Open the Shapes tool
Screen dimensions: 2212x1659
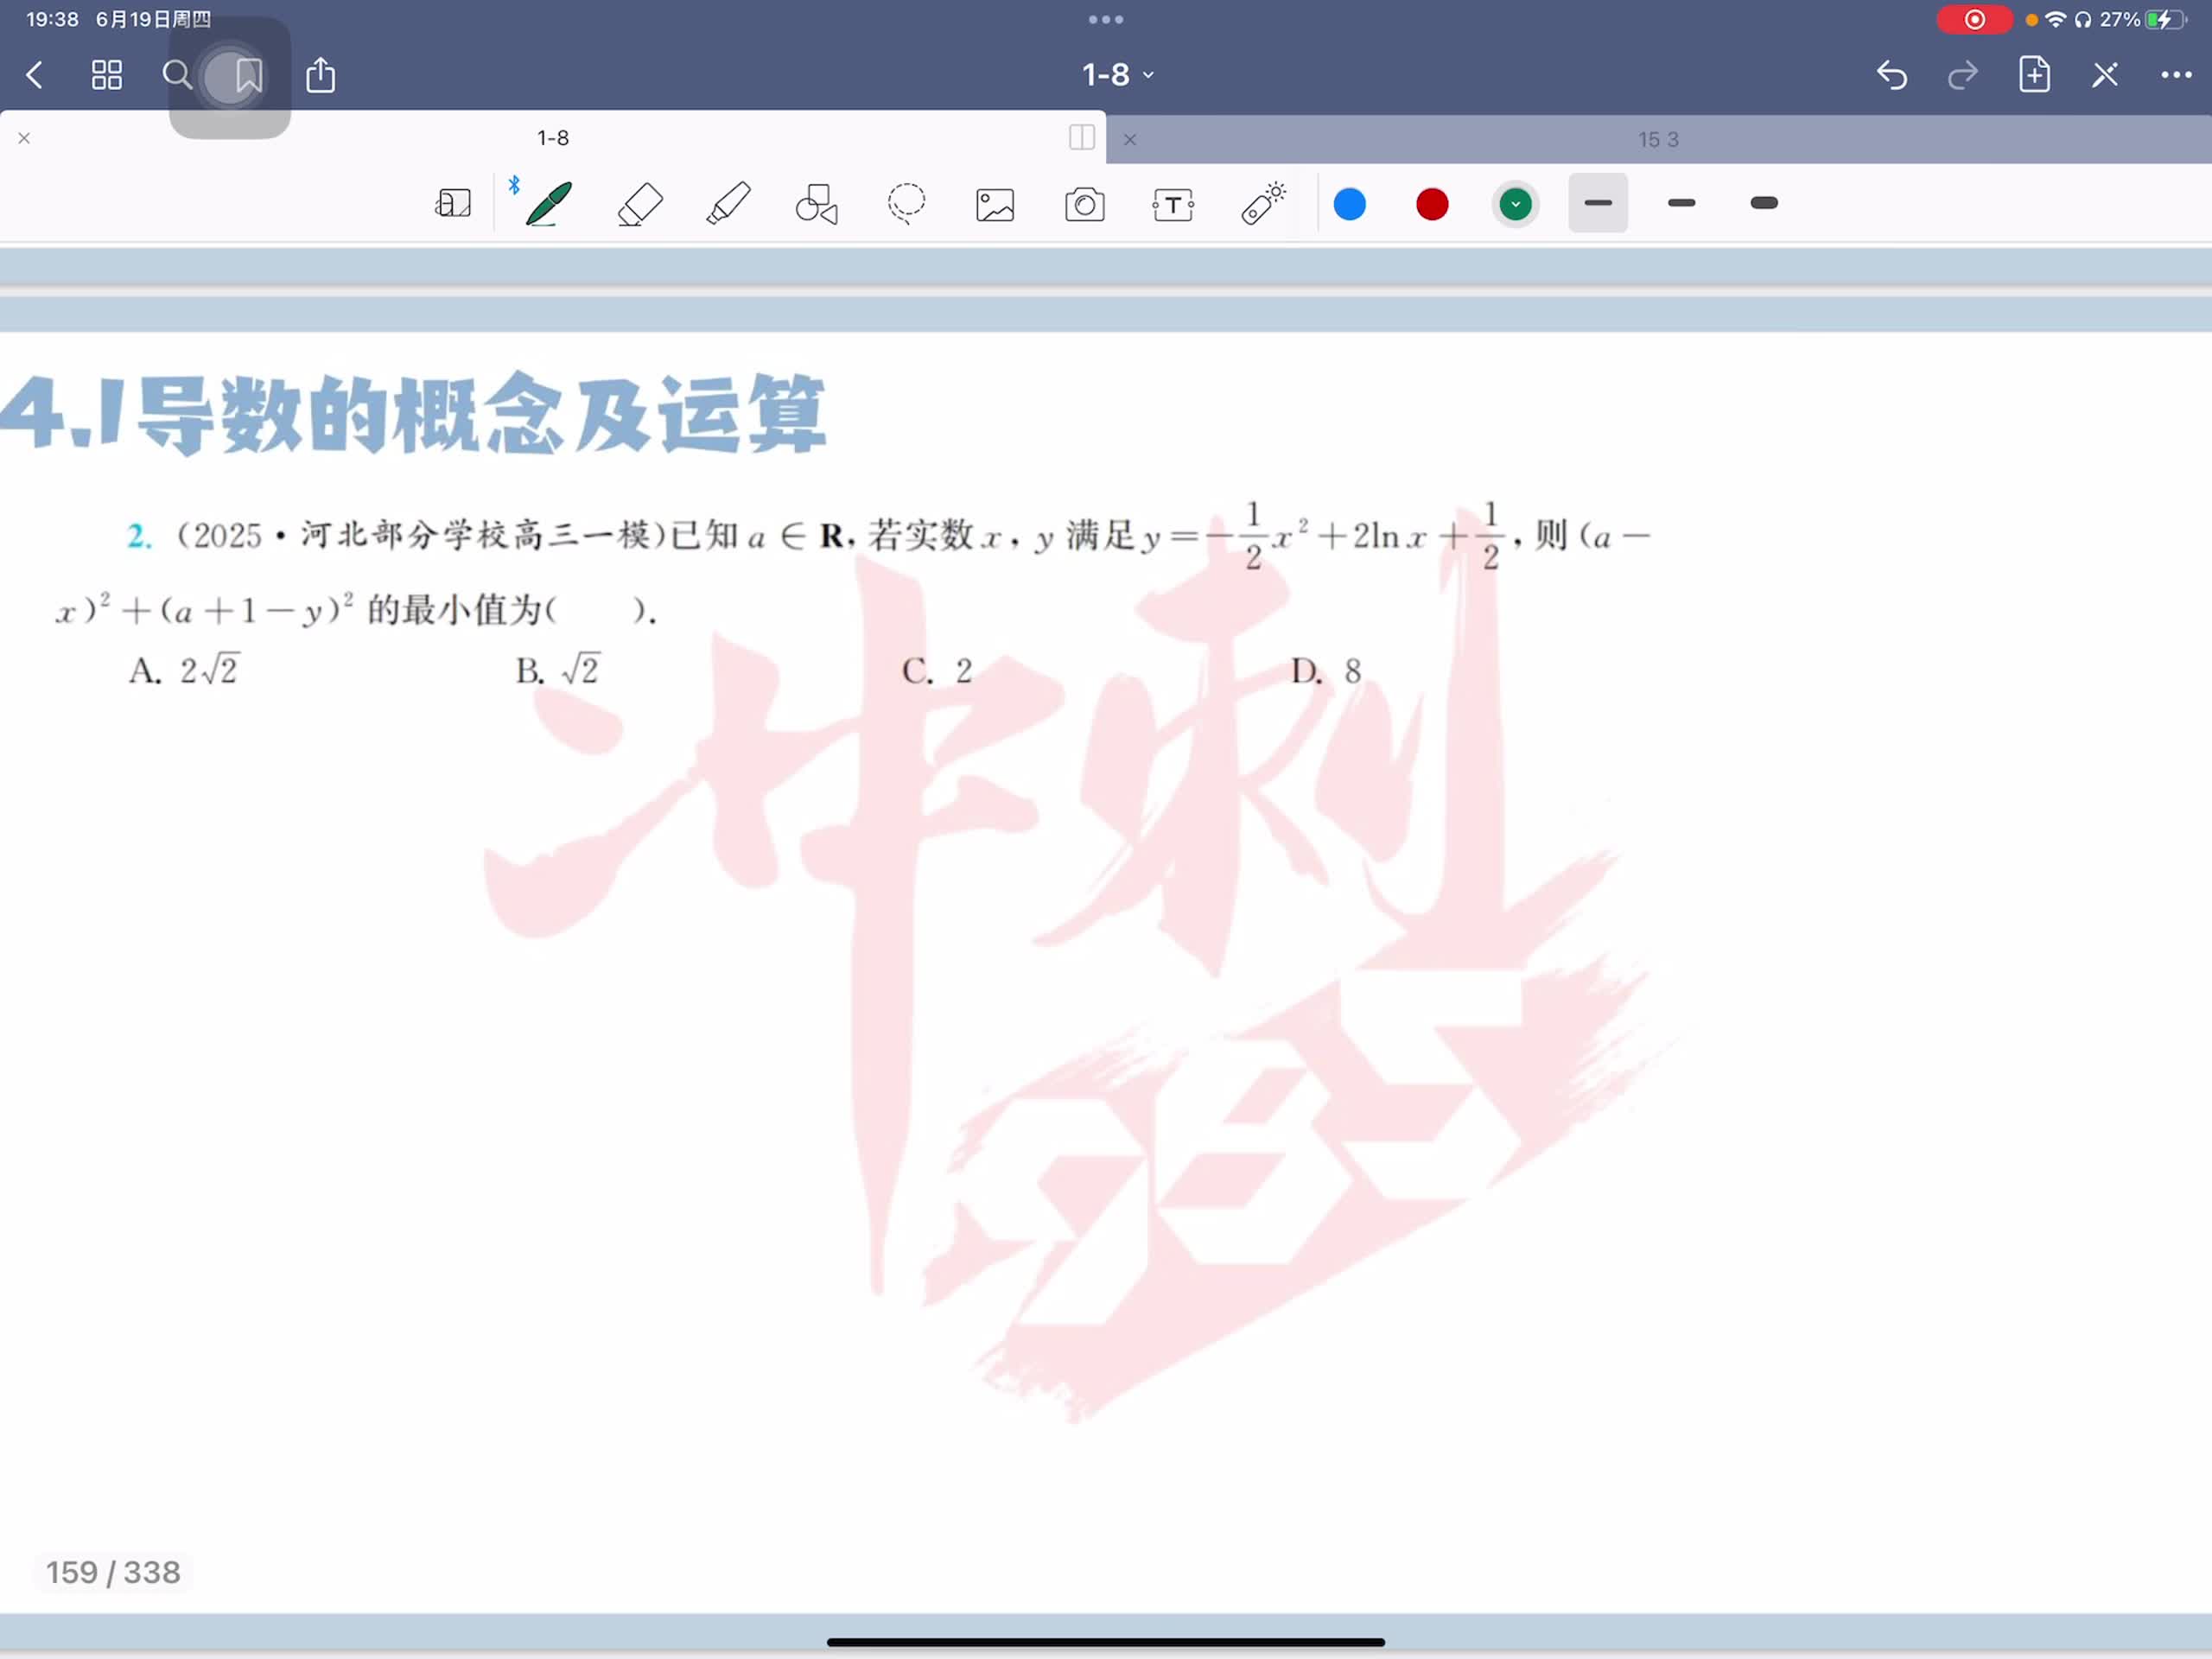coord(816,204)
